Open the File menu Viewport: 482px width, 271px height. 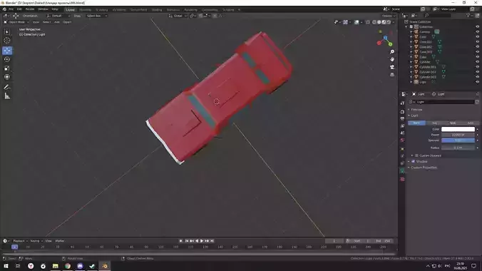click(x=11, y=9)
